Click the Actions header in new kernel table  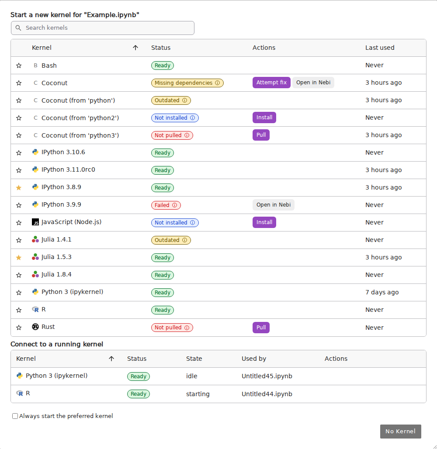coord(264,48)
